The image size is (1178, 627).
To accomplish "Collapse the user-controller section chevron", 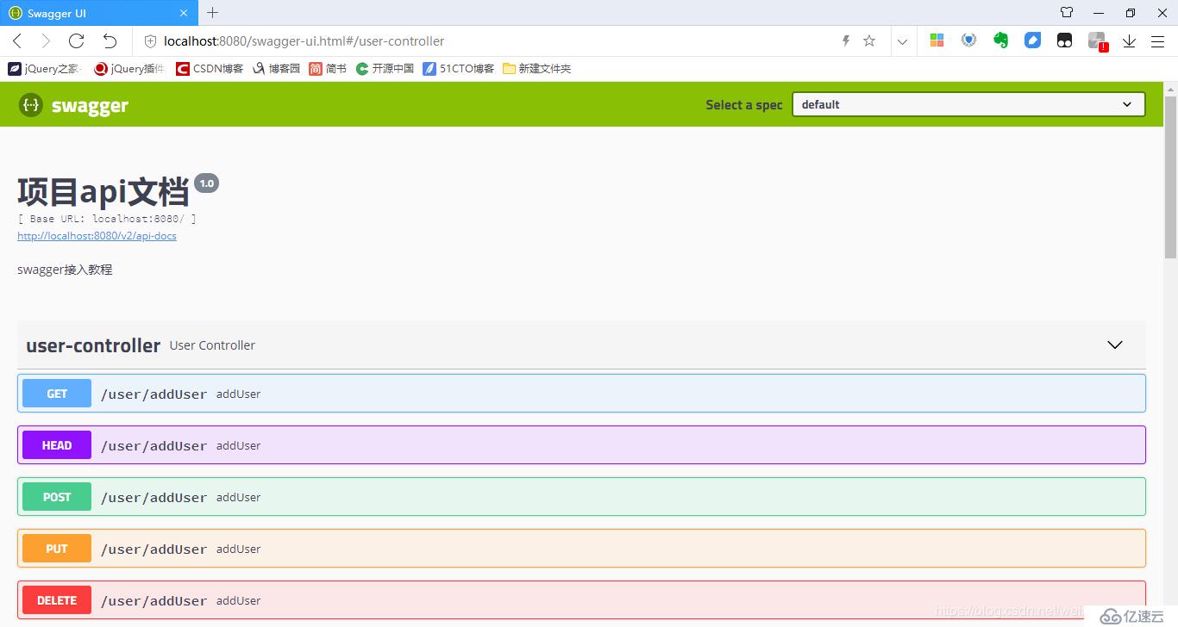I will point(1115,345).
